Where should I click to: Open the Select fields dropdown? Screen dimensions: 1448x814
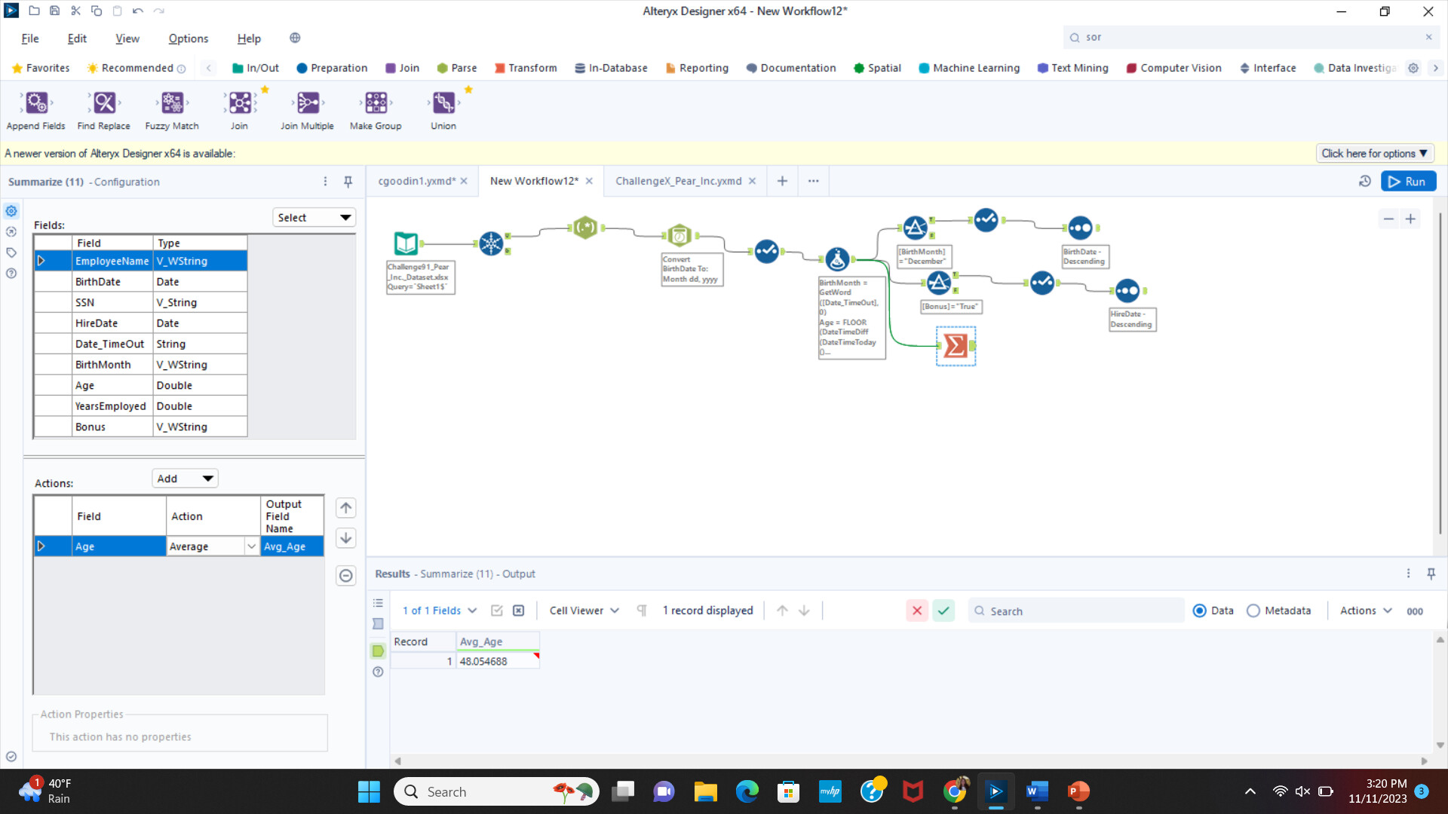click(314, 218)
